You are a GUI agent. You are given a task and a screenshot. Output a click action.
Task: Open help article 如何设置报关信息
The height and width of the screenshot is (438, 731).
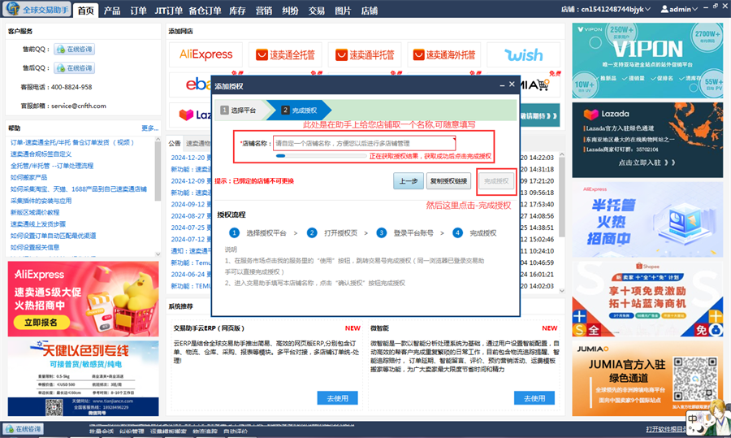(35, 247)
